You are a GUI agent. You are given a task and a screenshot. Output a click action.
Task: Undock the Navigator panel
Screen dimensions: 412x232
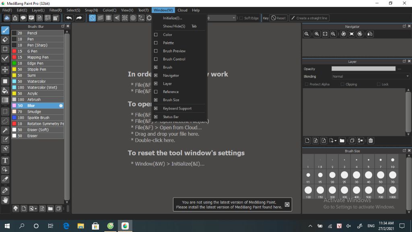[x=404, y=26]
